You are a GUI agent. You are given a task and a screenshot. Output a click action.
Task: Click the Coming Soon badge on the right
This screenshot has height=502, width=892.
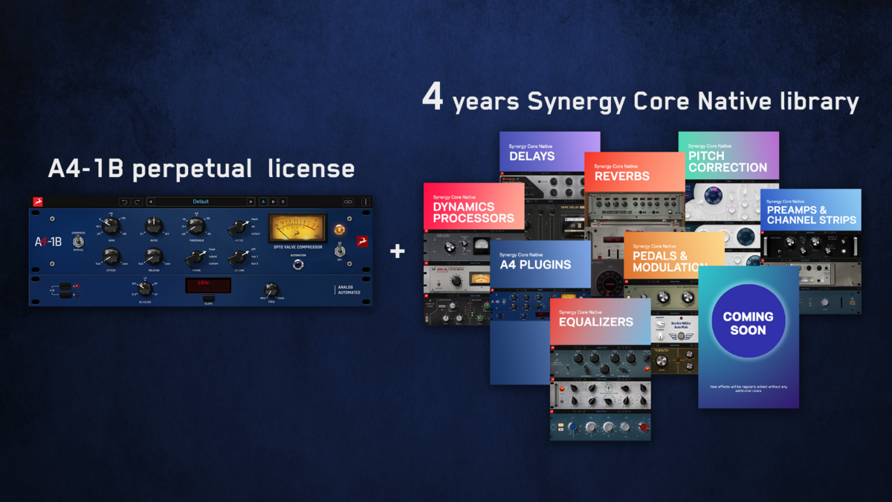click(749, 320)
